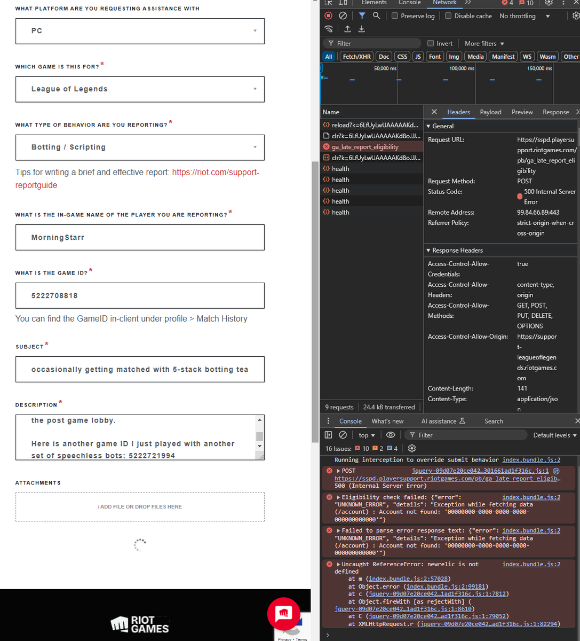Open the jquery source link for POST error
The width and height of the screenshot is (580, 641).
pos(480,471)
